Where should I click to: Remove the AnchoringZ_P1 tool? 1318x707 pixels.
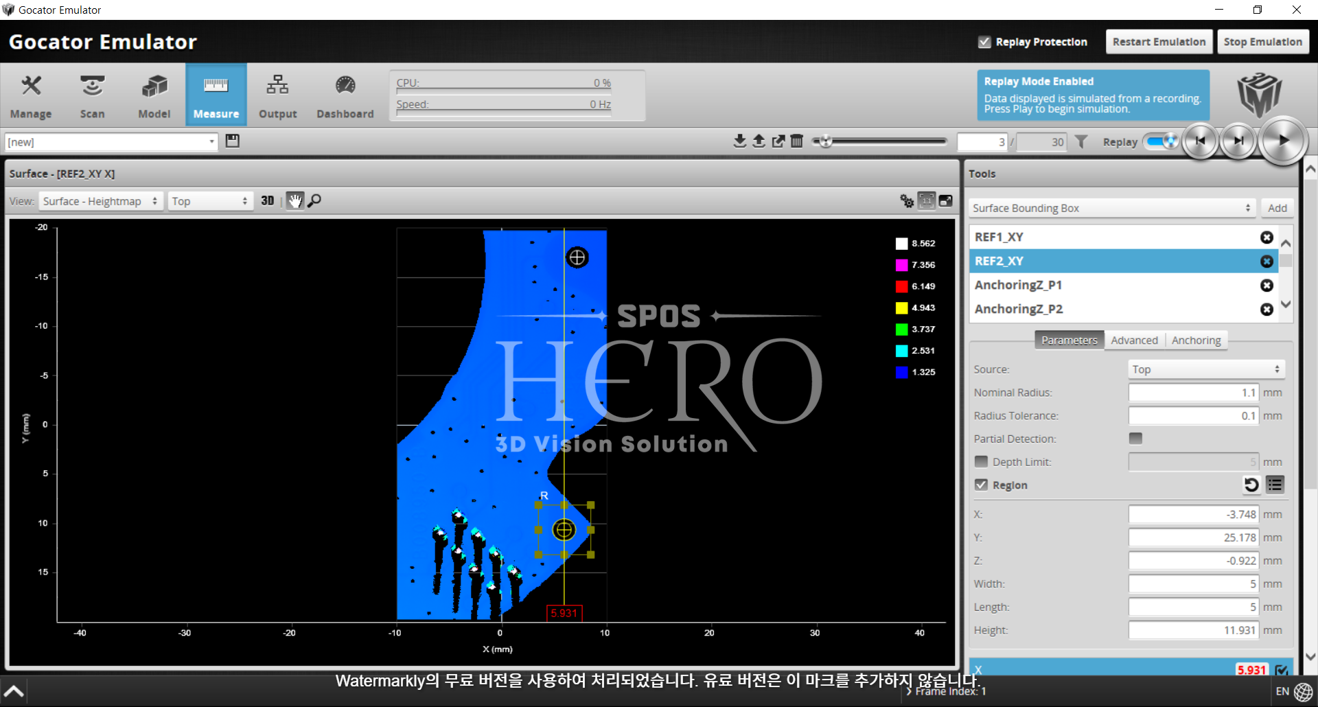[1267, 285]
